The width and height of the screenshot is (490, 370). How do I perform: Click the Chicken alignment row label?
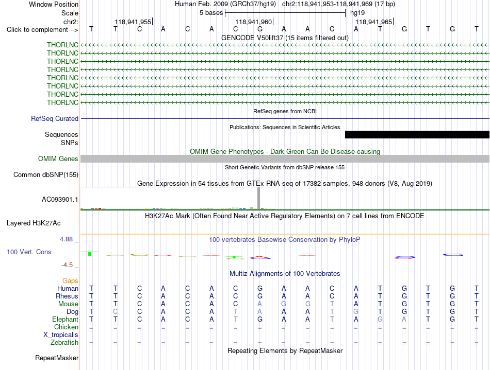[x=66, y=327]
